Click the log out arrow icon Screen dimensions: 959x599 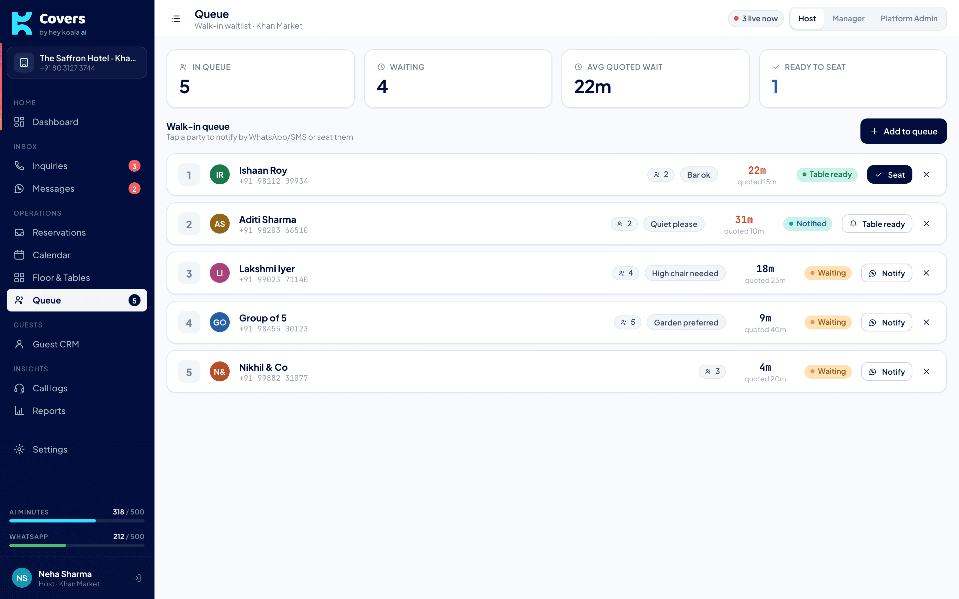click(x=137, y=578)
